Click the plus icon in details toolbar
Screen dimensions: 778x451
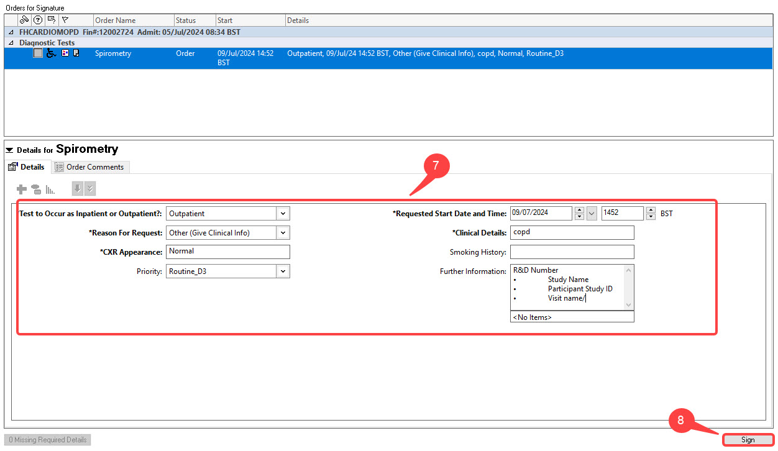(22, 189)
